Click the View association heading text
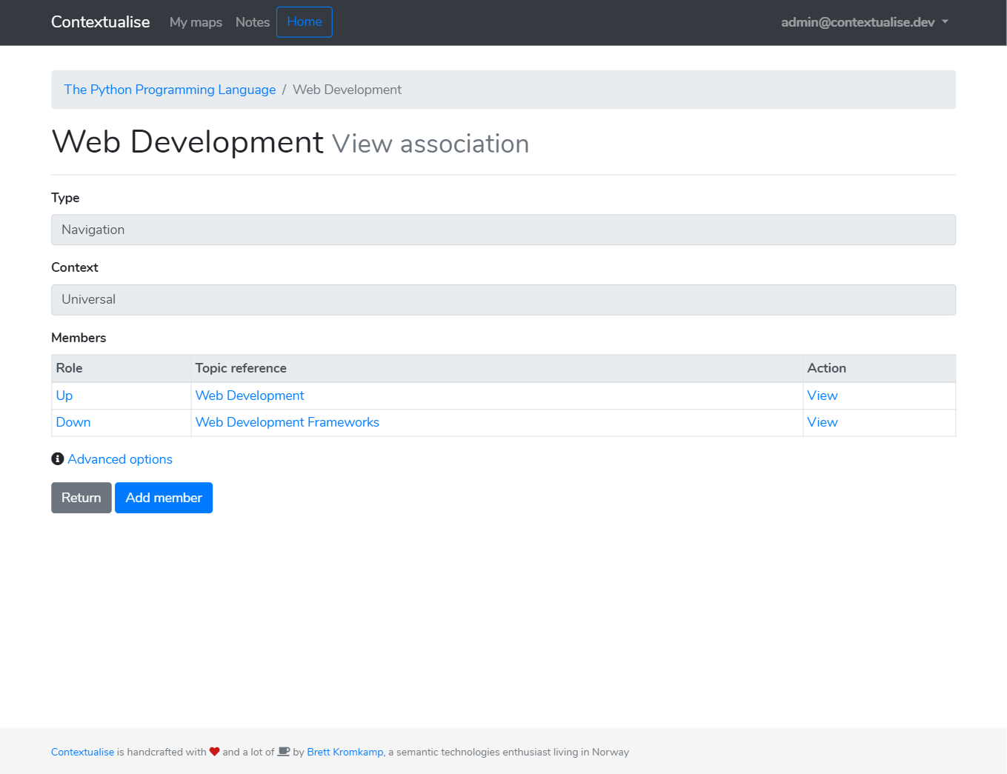Viewport: 1007px width, 774px height. click(431, 144)
